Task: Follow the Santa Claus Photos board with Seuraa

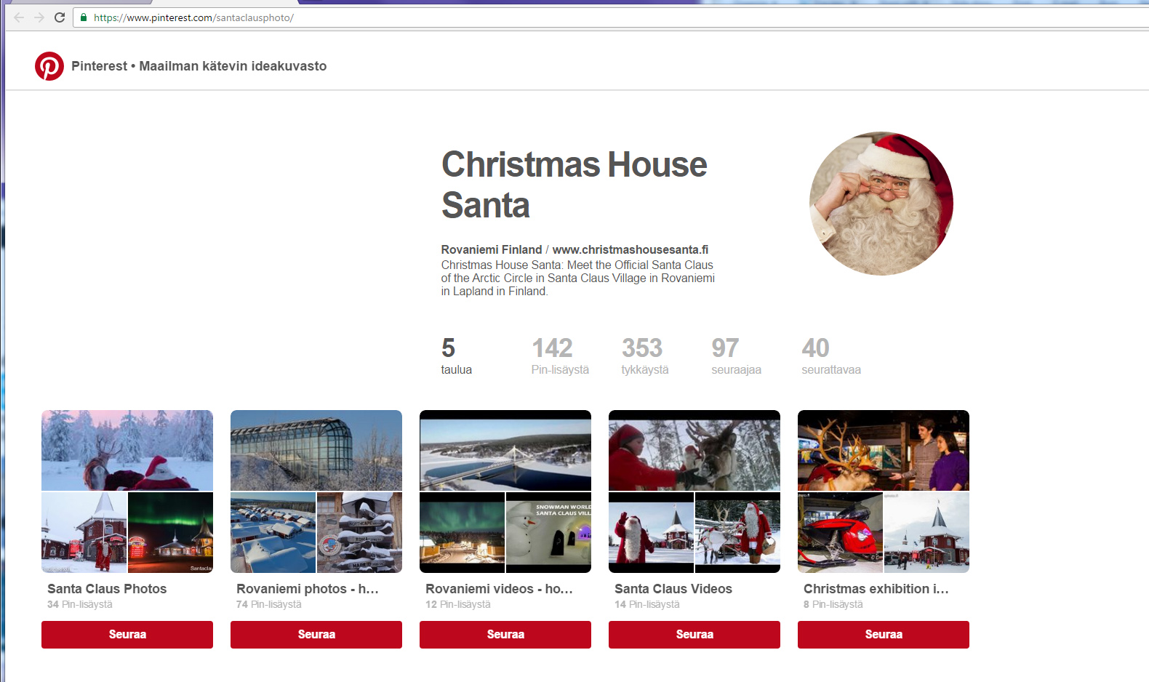Action: click(x=127, y=635)
